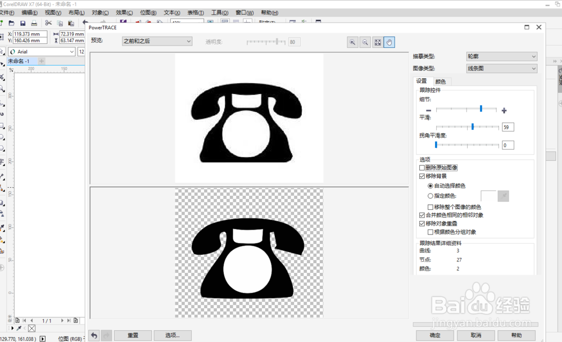Open the 描摹类型 dropdown

point(501,56)
